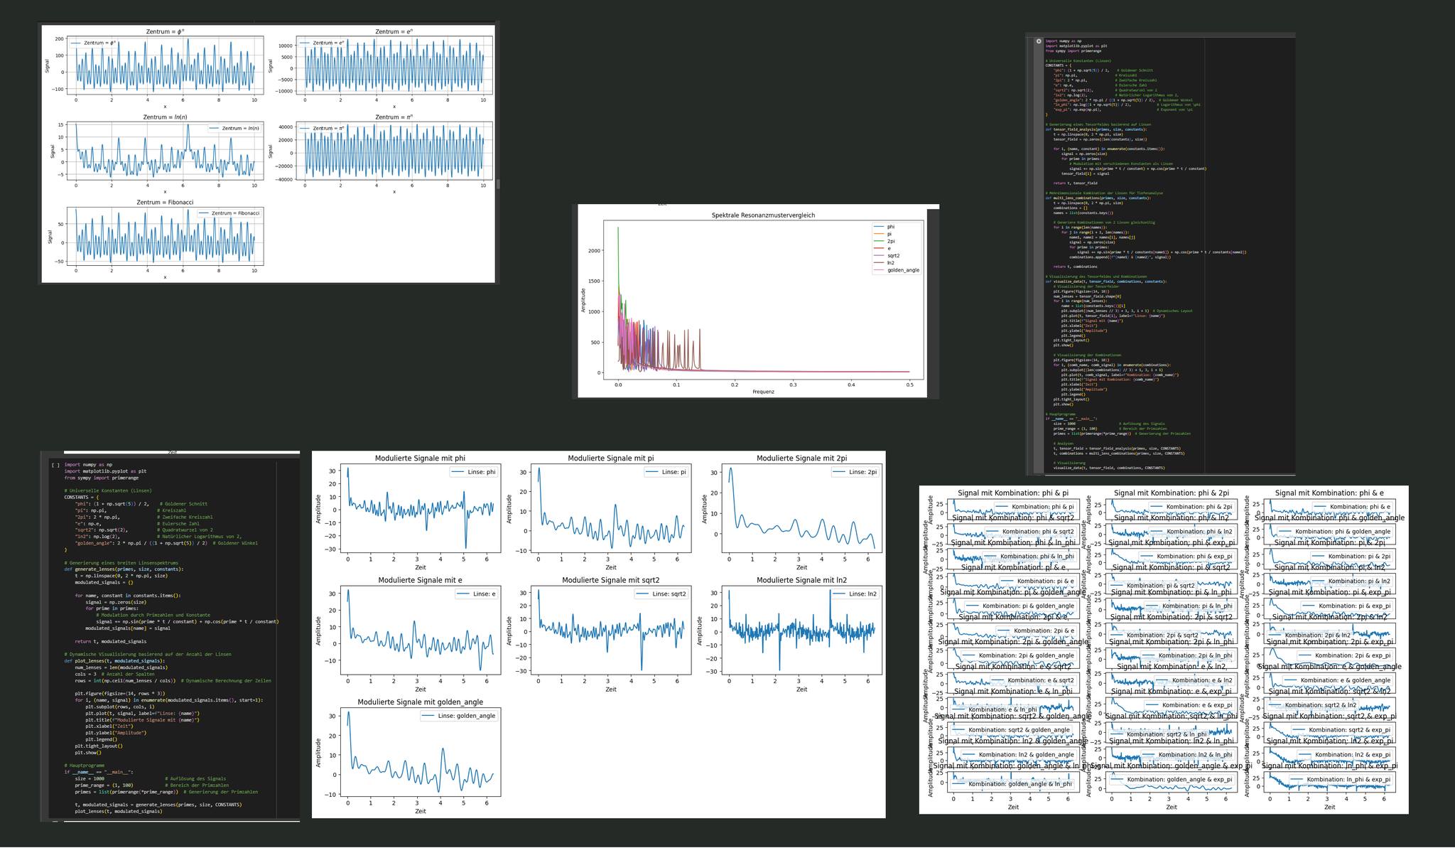The height and width of the screenshot is (848, 1455).
Task: Select the Zentrum = Fibonacci subplot
Action: (165, 236)
